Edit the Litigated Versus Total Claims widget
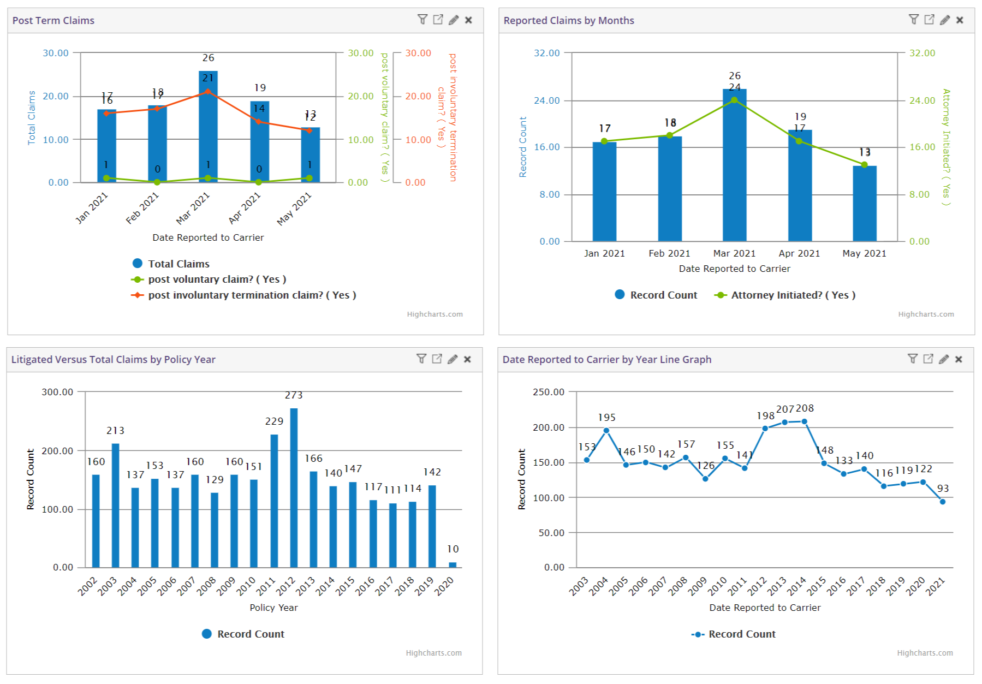982x684 pixels. pyautogui.click(x=453, y=359)
